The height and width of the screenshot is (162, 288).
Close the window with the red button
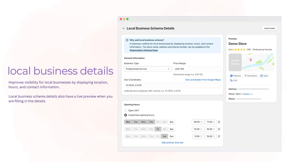(121, 19)
